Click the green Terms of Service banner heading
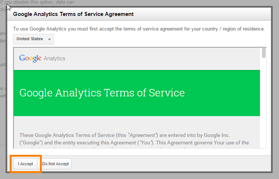 pyautogui.click(x=102, y=93)
